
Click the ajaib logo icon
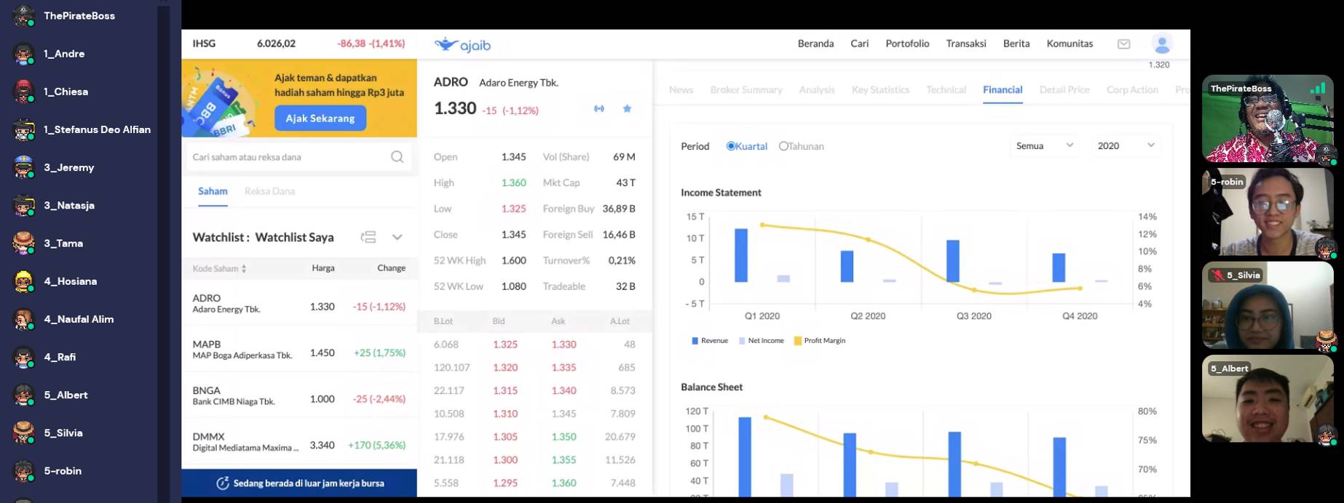pyautogui.click(x=446, y=44)
